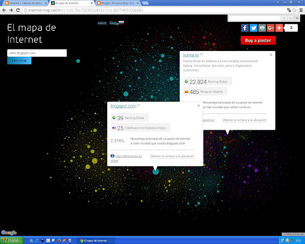
Task: Get location link in xunta.es popup
Action: point(244,120)
